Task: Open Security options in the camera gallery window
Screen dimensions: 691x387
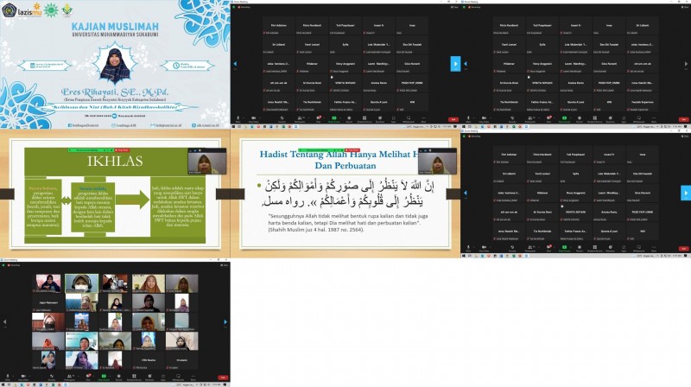Action: 54,378
